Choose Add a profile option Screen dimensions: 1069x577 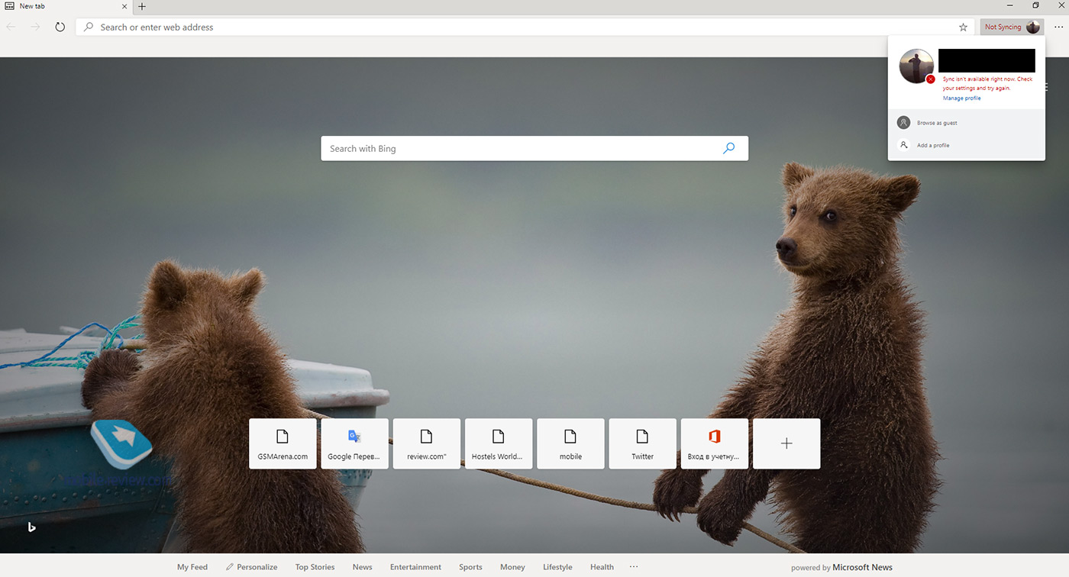tap(933, 145)
